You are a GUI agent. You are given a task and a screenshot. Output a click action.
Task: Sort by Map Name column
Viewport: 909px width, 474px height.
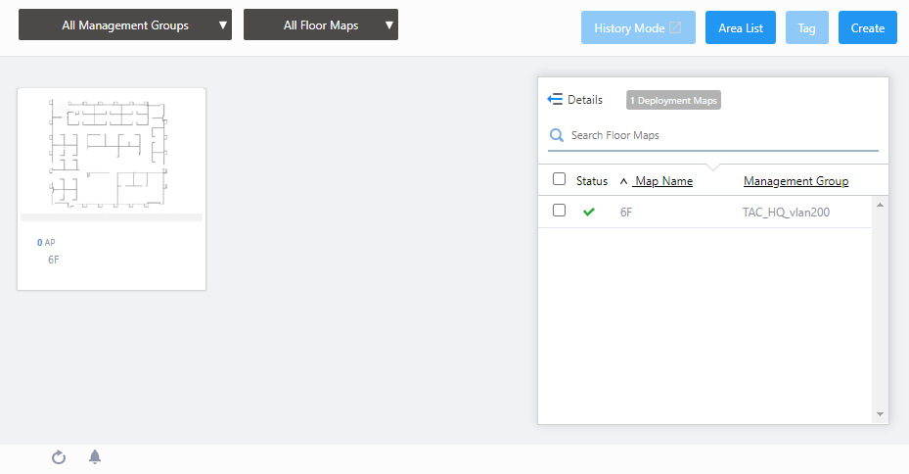pyautogui.click(x=663, y=181)
